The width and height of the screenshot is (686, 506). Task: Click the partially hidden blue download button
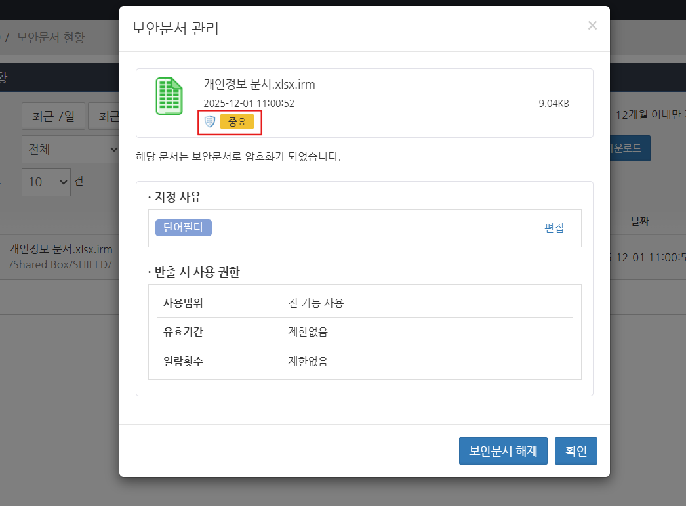(630, 148)
